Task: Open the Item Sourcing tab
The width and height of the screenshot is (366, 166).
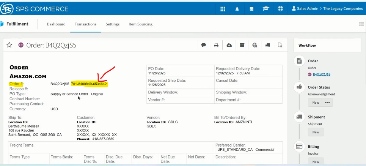Action: [x=140, y=24]
